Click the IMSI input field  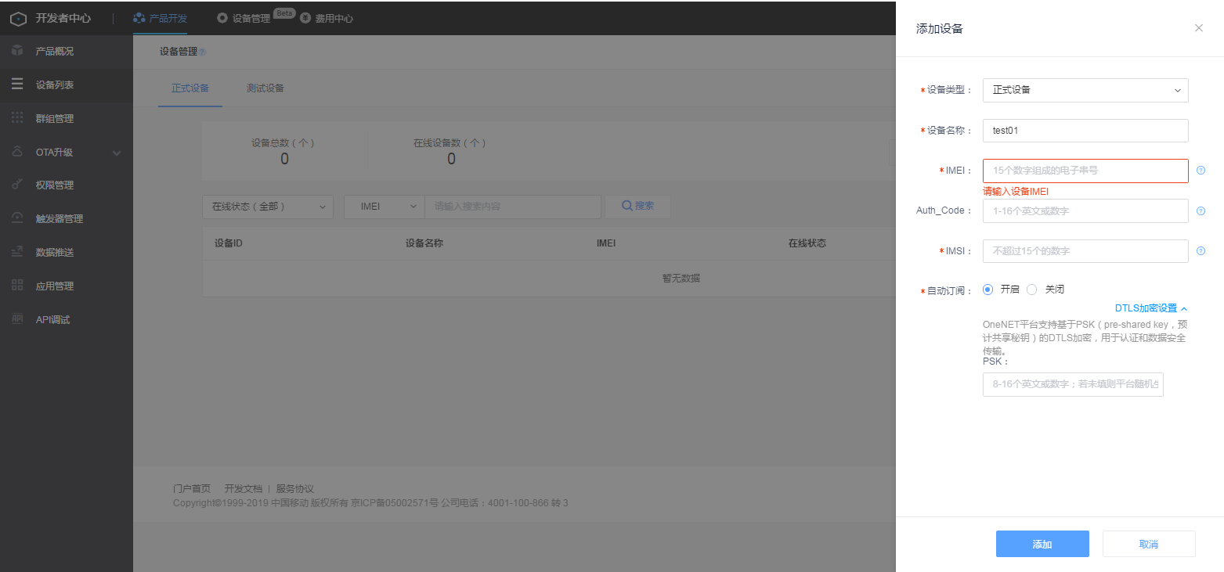[x=1085, y=251]
